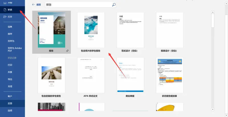This screenshot has height=117, width=228.
Task: Click the back arrow icon next to 返回
Action: (33, 5)
